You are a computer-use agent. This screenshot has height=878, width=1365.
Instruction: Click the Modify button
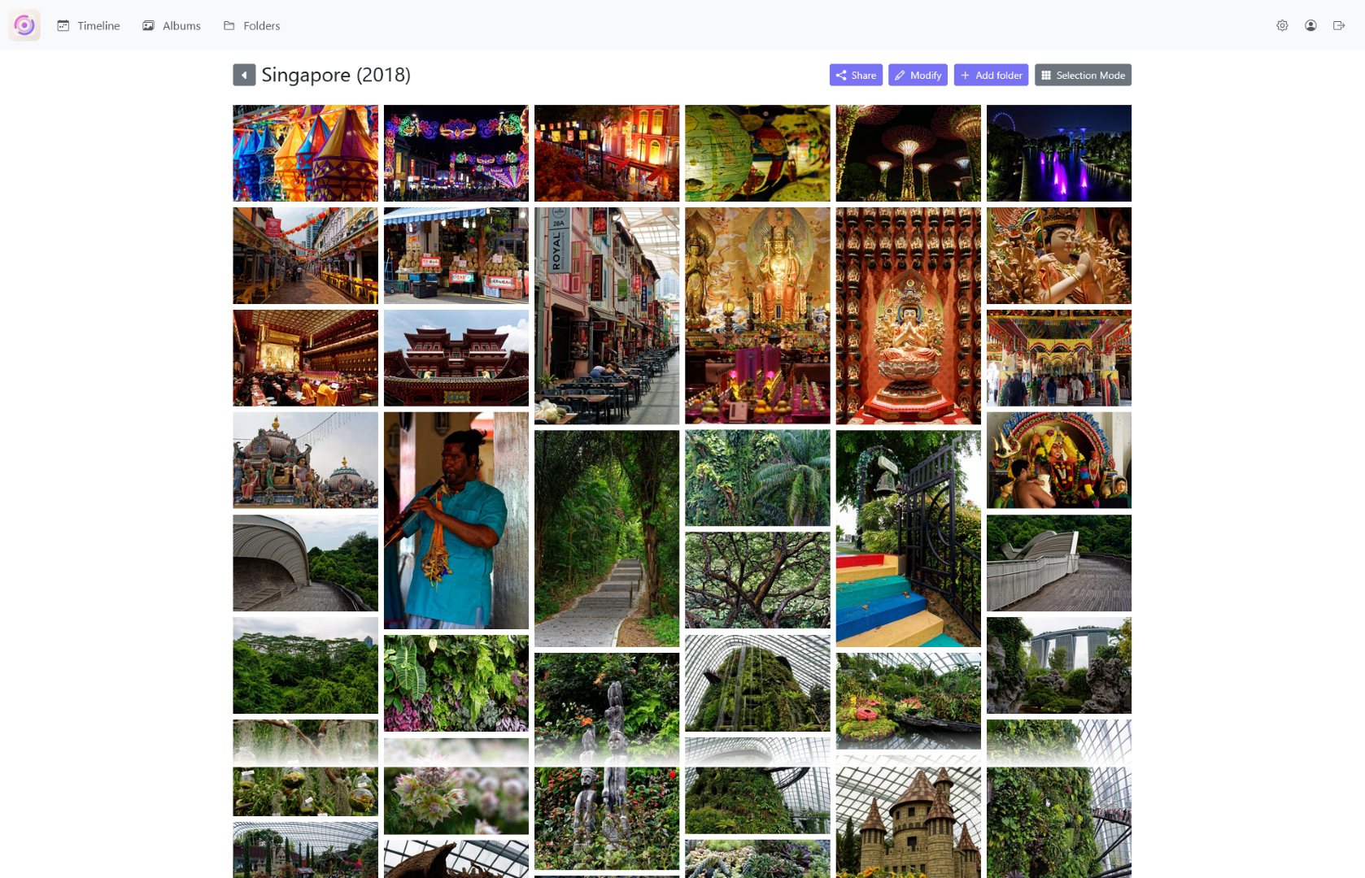(918, 75)
